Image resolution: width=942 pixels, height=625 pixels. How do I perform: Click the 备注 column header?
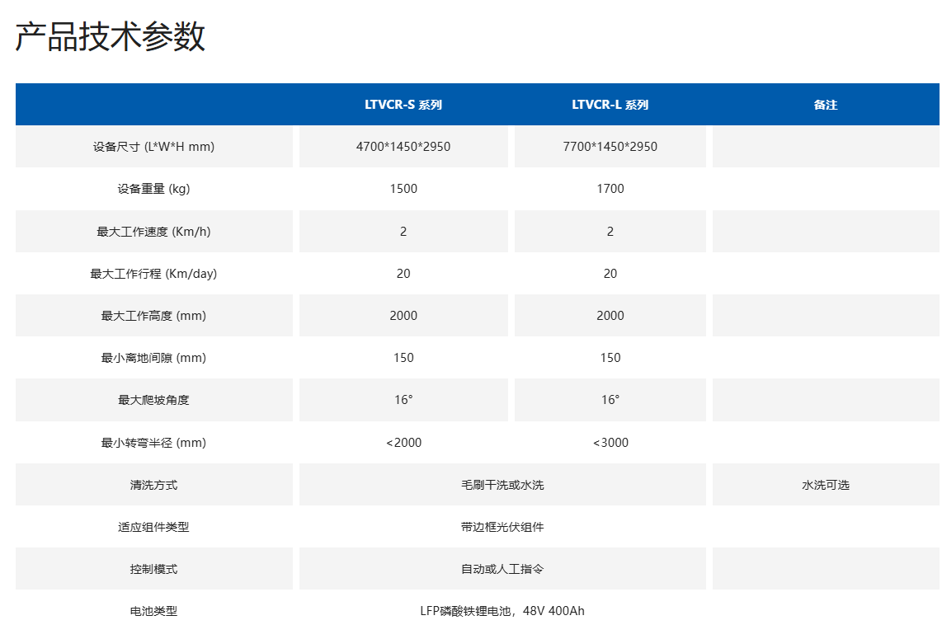click(x=825, y=105)
